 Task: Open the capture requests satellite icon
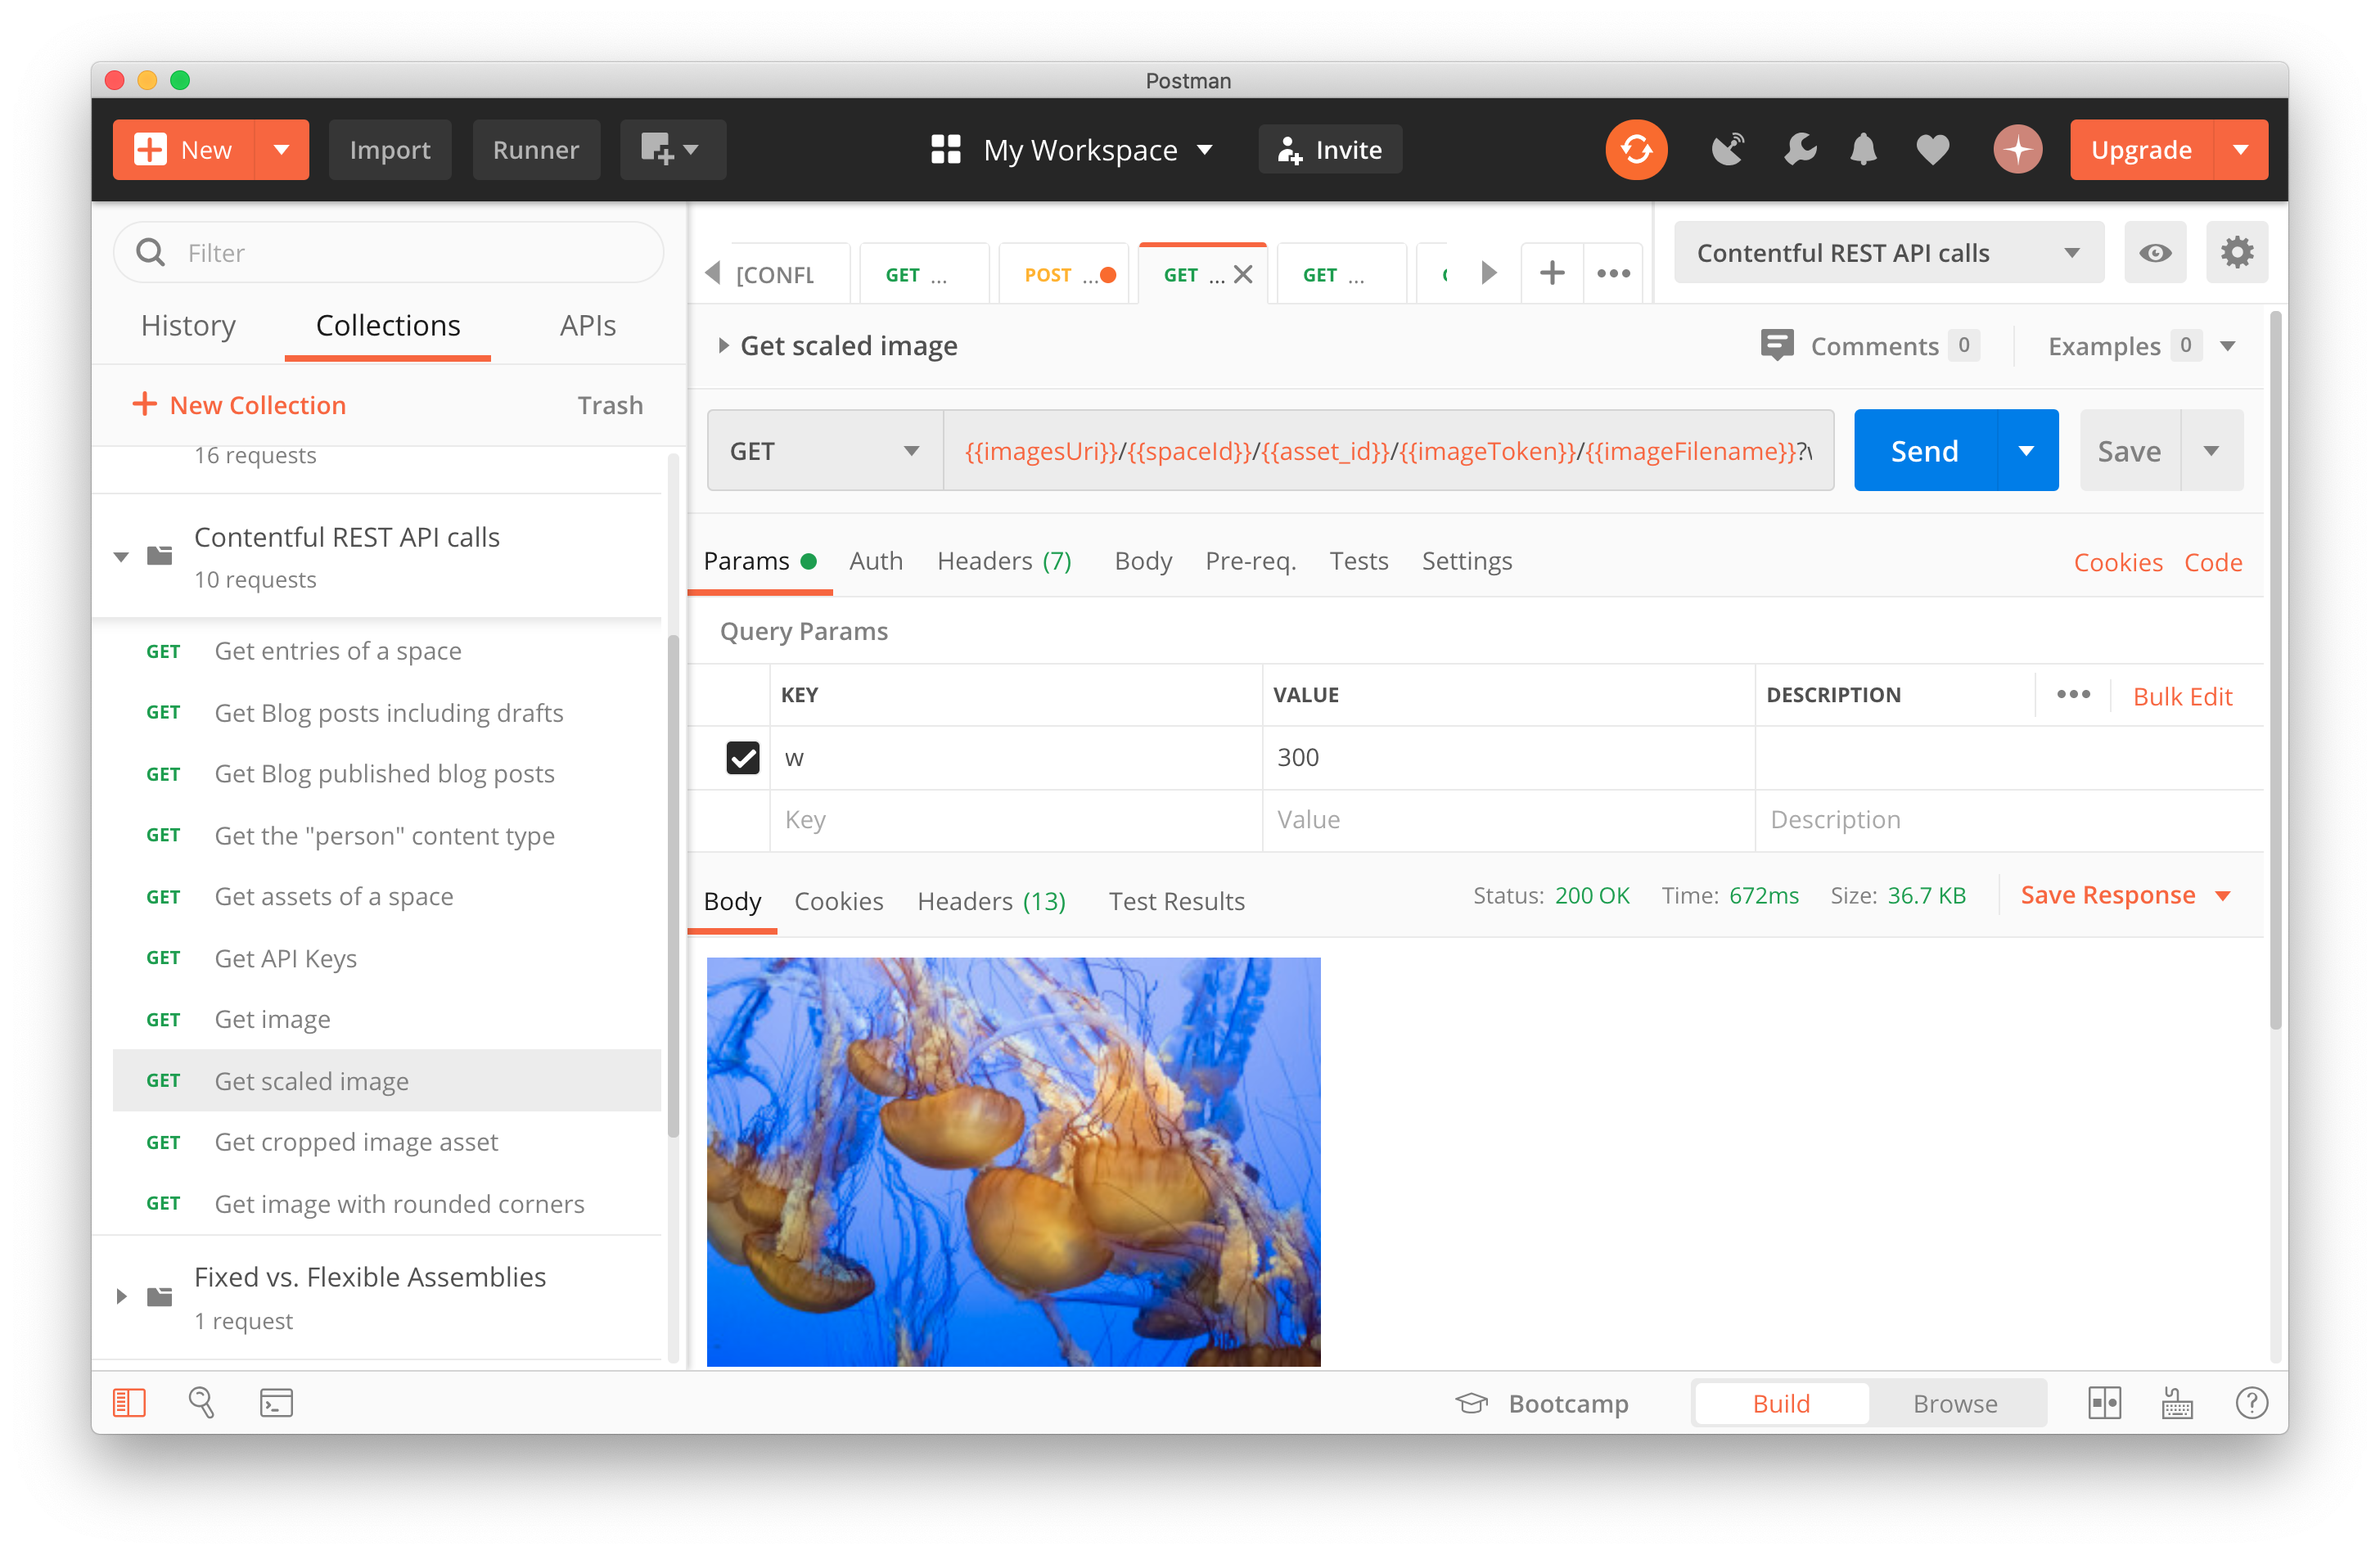[x=1727, y=150]
